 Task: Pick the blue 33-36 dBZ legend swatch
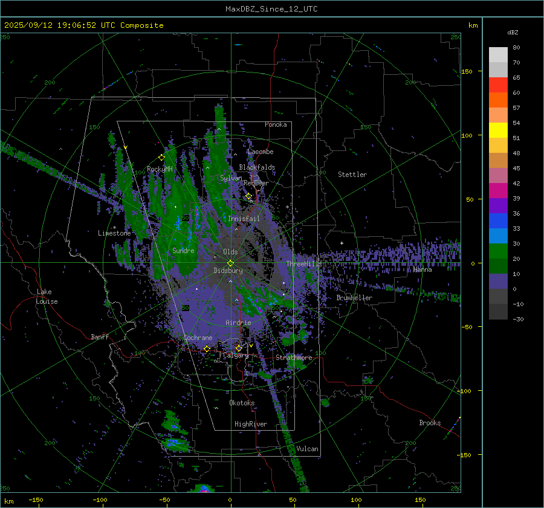coord(498,220)
